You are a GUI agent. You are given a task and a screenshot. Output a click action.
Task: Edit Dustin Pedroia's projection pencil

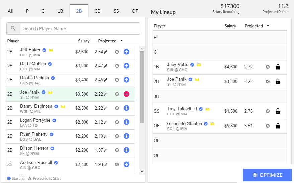pyautogui.click(x=106, y=80)
